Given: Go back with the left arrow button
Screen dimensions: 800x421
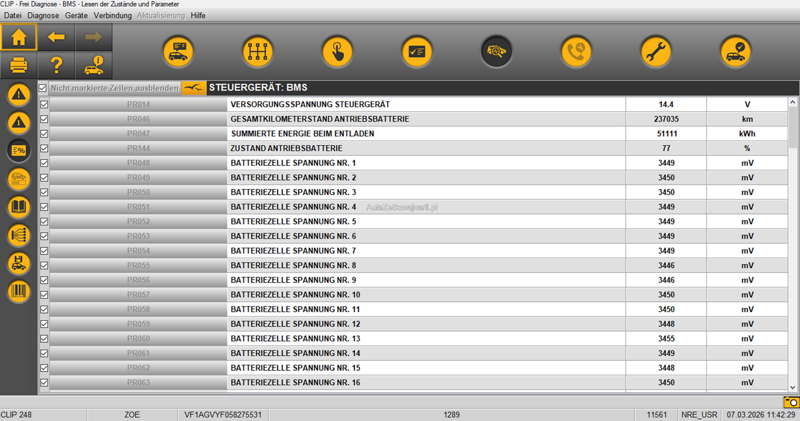Looking at the screenshot, I should pos(56,37).
